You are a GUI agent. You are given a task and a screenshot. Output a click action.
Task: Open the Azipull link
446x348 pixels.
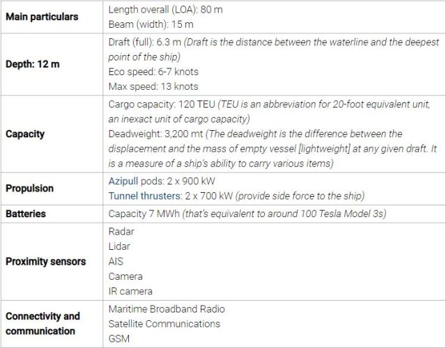[123, 181]
